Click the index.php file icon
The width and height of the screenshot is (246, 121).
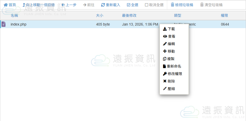point(4,24)
